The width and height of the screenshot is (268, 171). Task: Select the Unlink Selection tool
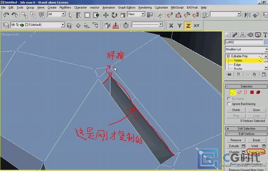click(33, 15)
